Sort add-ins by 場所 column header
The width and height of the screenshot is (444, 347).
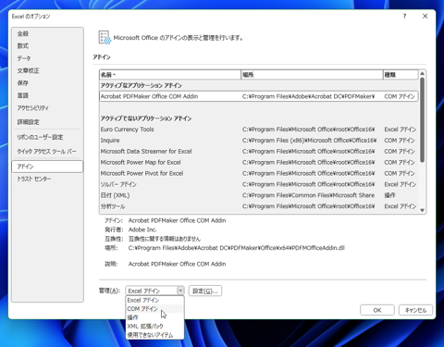coord(312,75)
